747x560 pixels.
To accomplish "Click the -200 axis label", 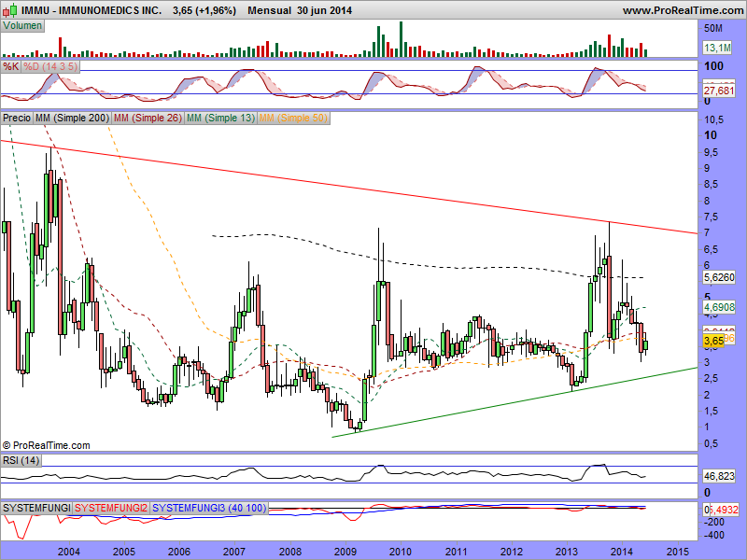I will point(714,522).
